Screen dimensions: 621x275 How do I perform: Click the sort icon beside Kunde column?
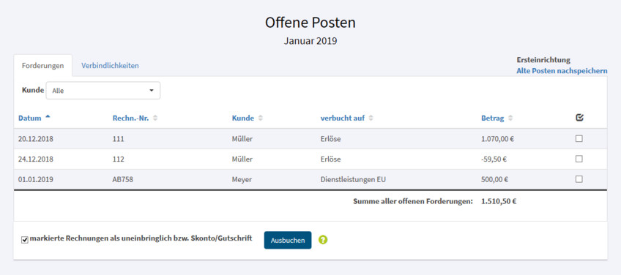[x=260, y=118]
